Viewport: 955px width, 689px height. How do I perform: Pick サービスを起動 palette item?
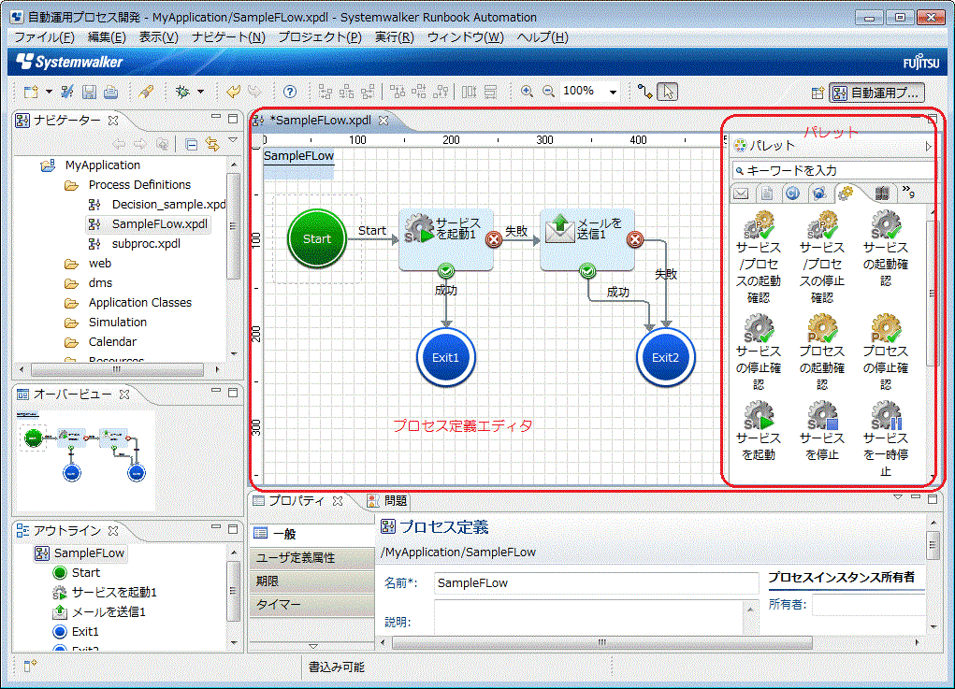click(x=759, y=430)
